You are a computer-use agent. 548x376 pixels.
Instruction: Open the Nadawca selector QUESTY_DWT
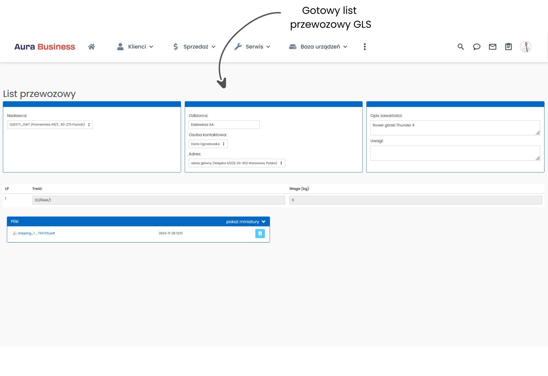pyautogui.click(x=50, y=124)
